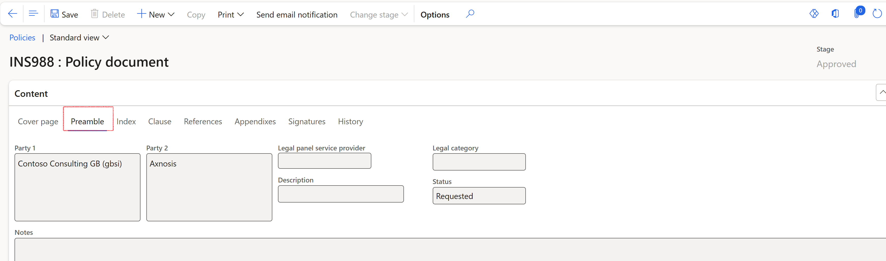
Task: Open the History tab
Action: pos(350,121)
